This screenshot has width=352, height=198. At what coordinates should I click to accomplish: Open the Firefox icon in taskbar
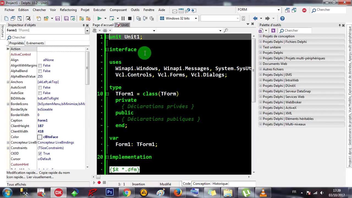[178, 192]
